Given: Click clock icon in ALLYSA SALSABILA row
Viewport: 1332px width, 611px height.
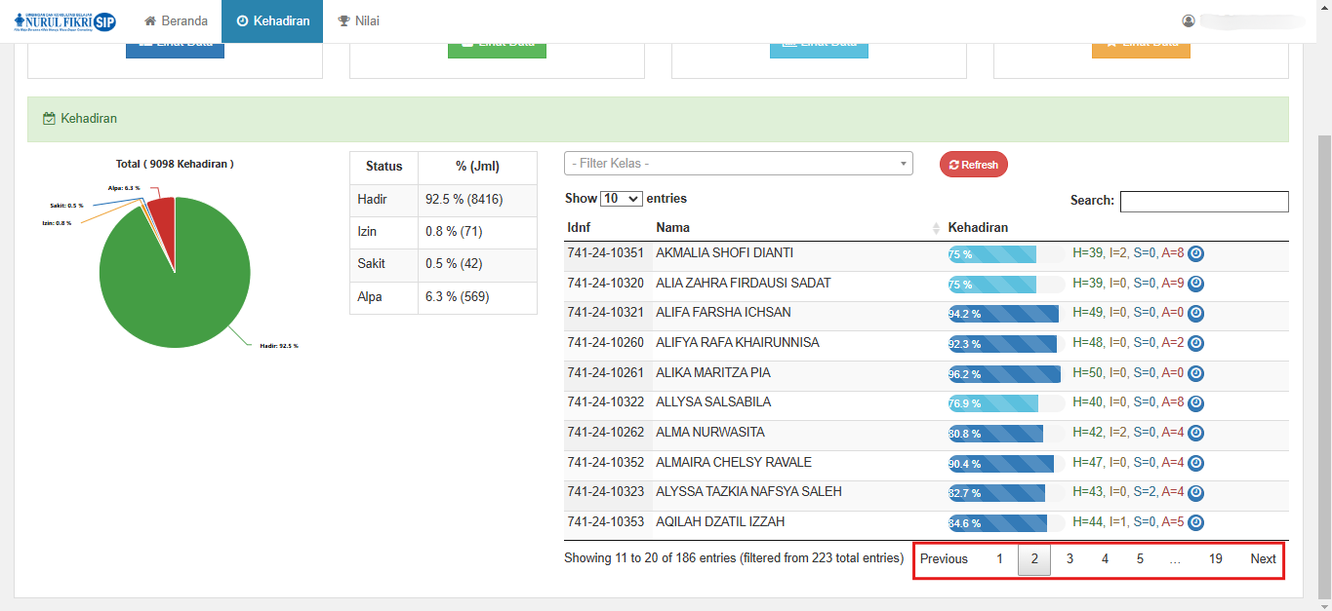Looking at the screenshot, I should 1195,403.
